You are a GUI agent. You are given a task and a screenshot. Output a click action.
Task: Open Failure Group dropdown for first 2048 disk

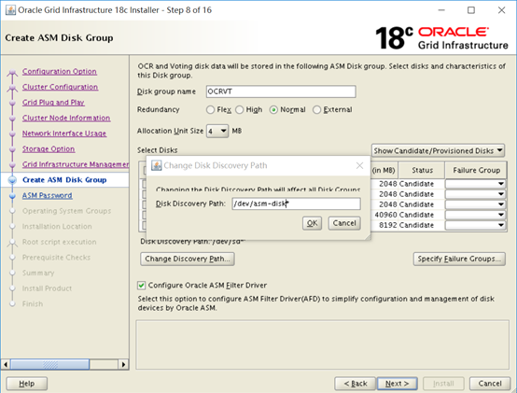coord(475,184)
